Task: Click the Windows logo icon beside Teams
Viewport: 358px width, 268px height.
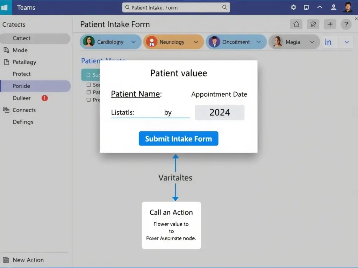Action: (x=4, y=8)
